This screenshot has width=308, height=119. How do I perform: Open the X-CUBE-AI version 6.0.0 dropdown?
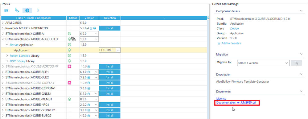click(89, 34)
